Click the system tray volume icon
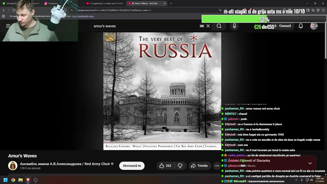Image resolution: width=327 pixels, height=184 pixels. 311,180
